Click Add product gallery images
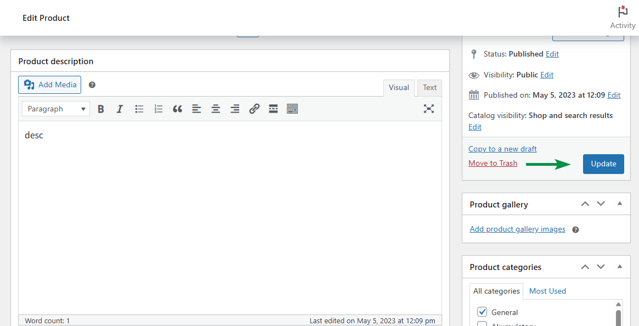Screen dimensions: 639x326 518,229
